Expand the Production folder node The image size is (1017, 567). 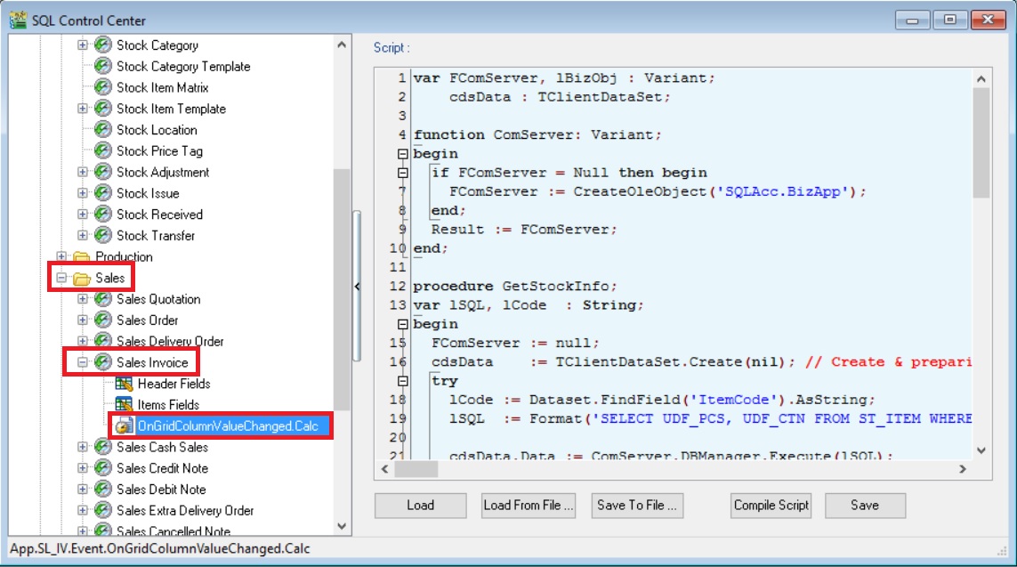tap(61, 257)
